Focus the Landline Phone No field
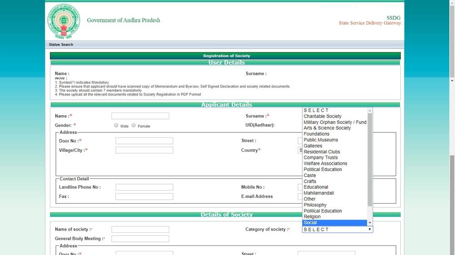The image size is (455, 255). (144, 187)
